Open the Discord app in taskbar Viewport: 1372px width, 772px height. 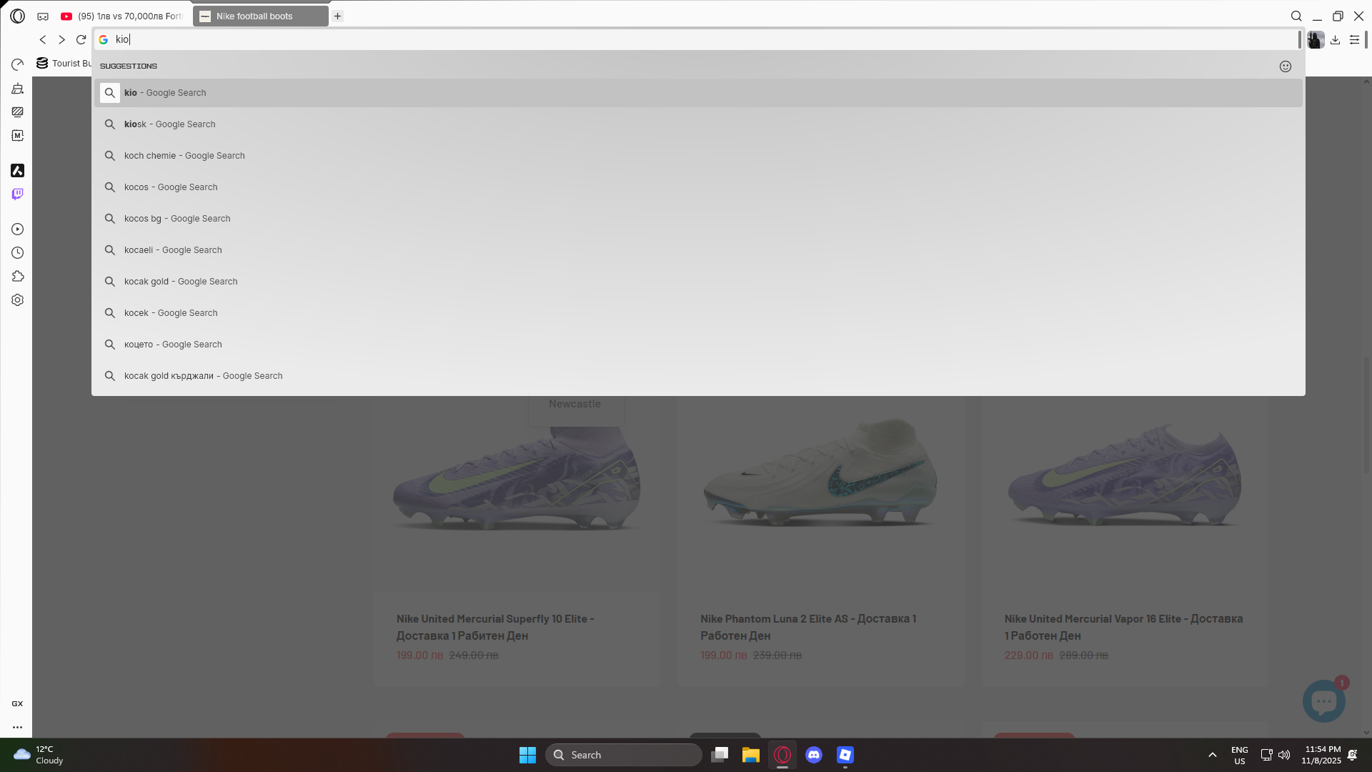pos(813,755)
